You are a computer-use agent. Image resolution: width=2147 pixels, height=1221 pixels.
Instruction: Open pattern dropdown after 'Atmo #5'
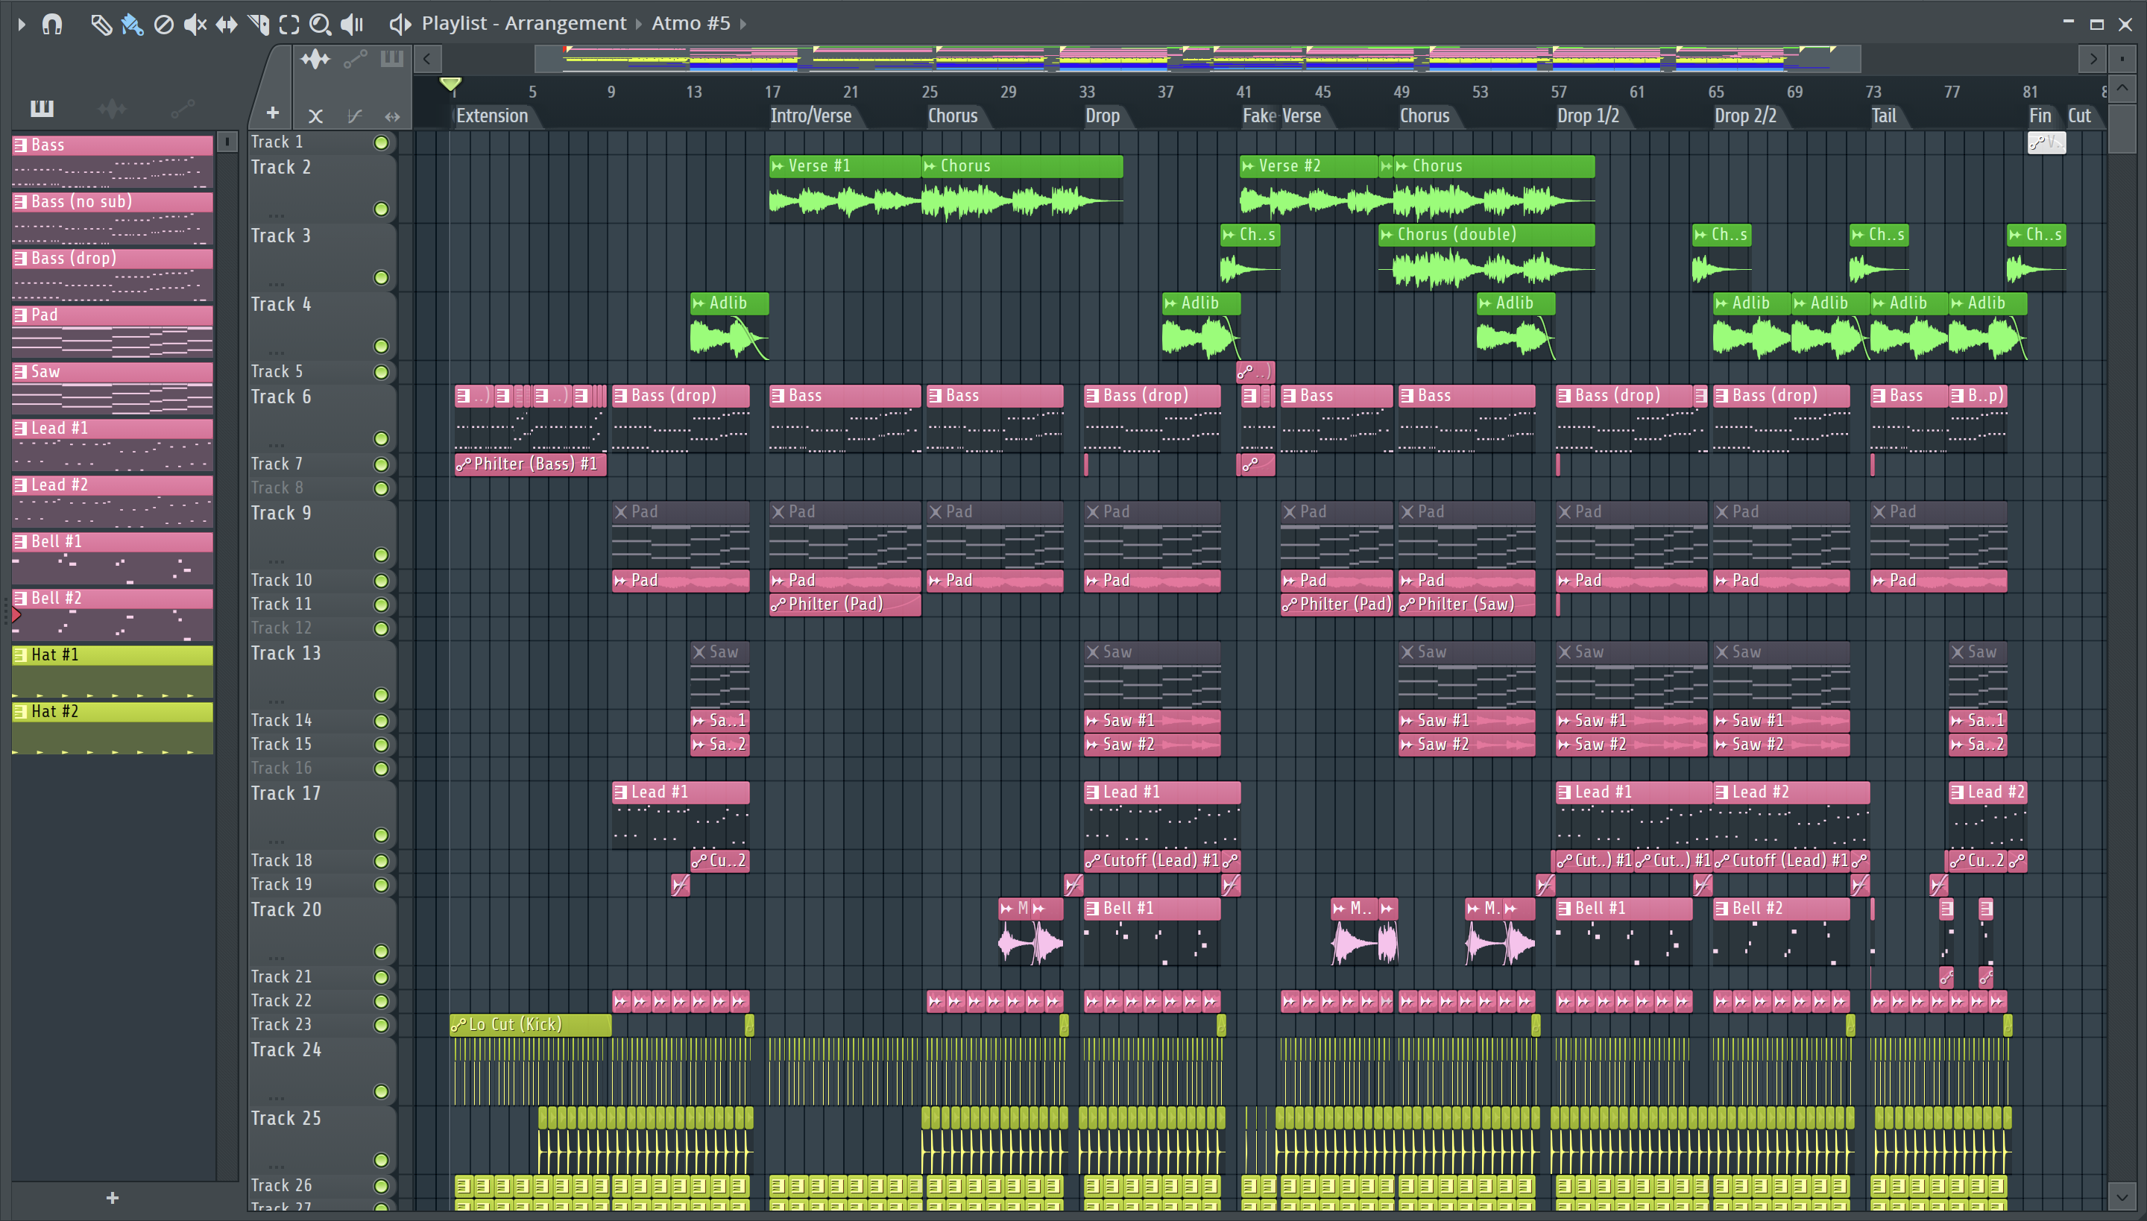click(743, 24)
